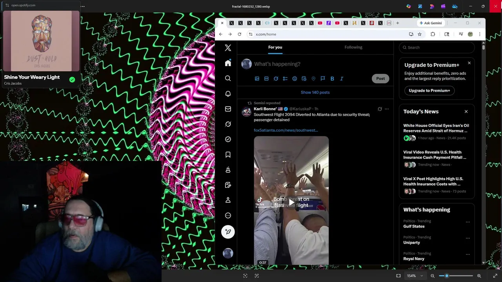
Task: Open Notifications bell in X sidebar
Action: click(x=228, y=94)
